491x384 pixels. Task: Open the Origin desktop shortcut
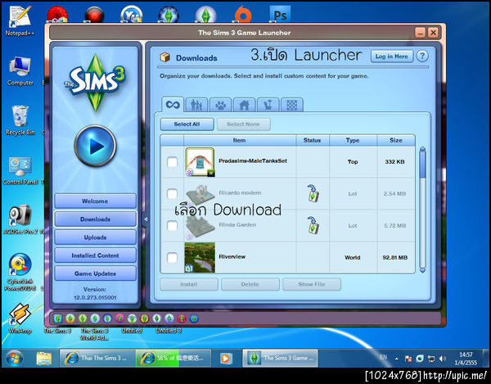click(x=243, y=14)
